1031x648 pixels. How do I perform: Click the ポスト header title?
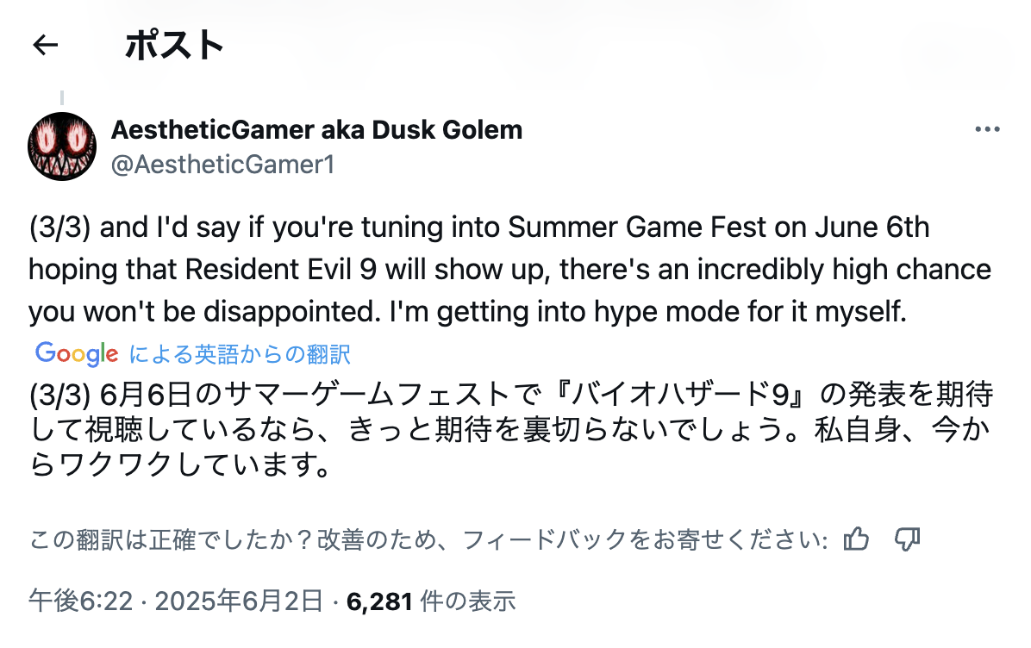pyautogui.click(x=175, y=45)
